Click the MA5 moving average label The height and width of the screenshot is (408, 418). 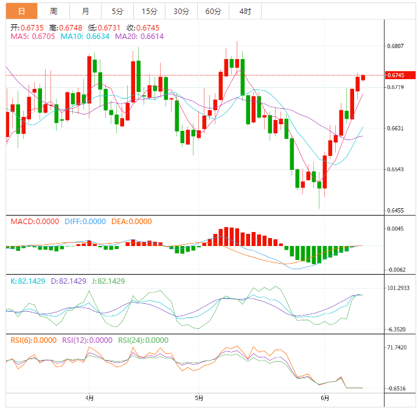[x=32, y=37]
